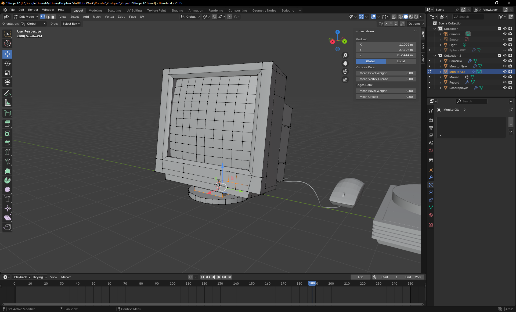516x312 pixels.
Task: Select the Rotate tool in toolbar
Action: [8, 63]
